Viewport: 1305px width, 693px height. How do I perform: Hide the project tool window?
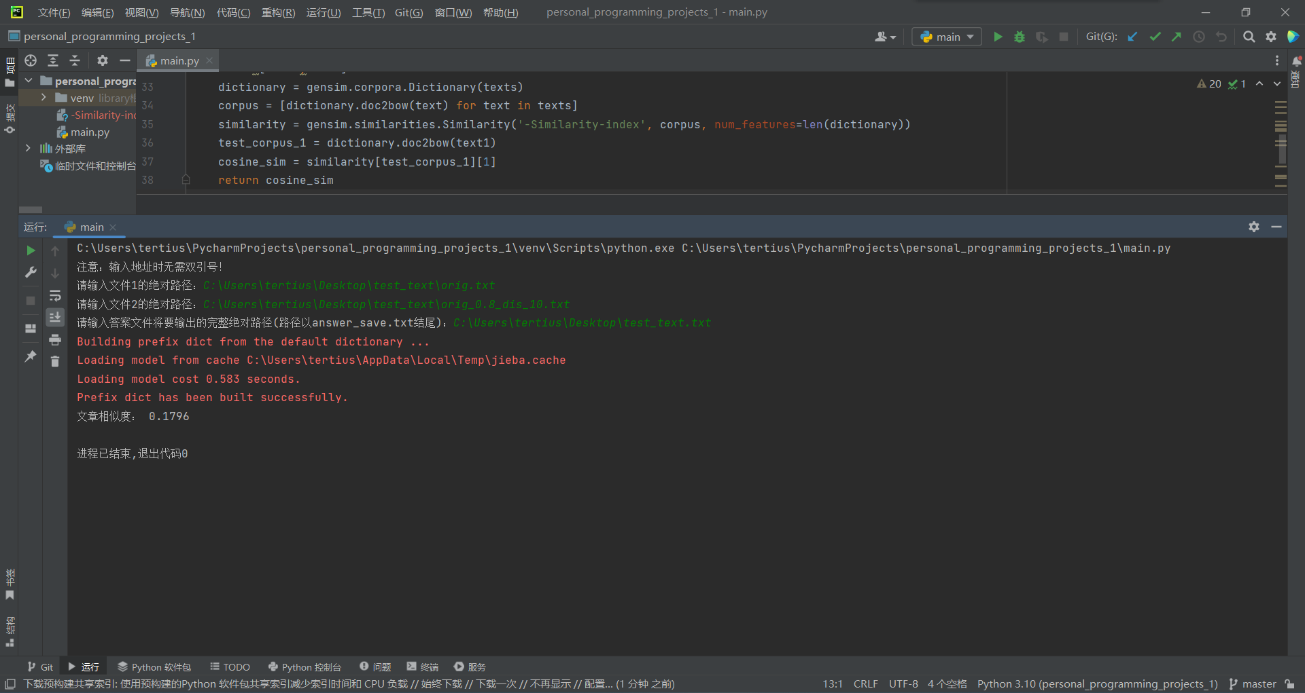[x=125, y=60]
